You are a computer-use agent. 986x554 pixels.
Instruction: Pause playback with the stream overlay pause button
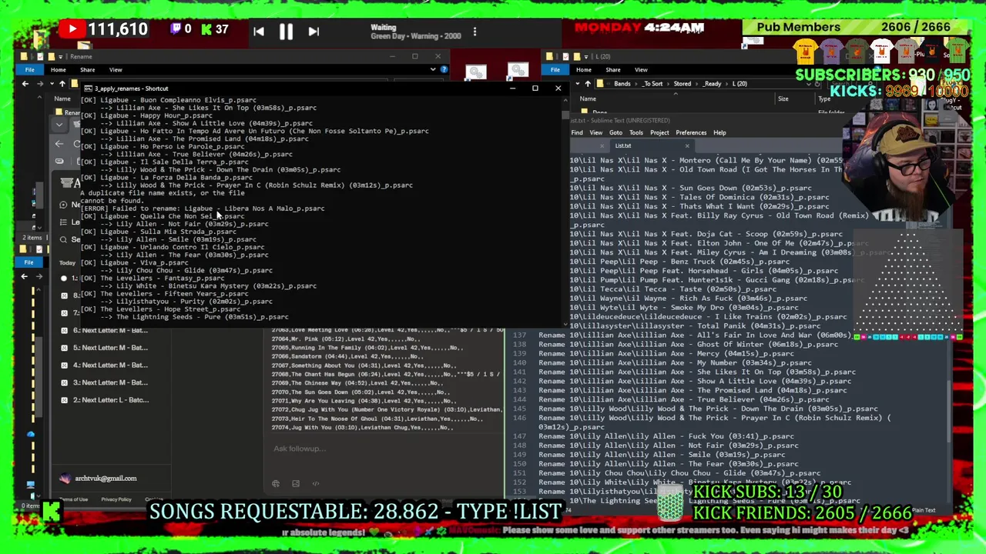pyautogui.click(x=285, y=32)
